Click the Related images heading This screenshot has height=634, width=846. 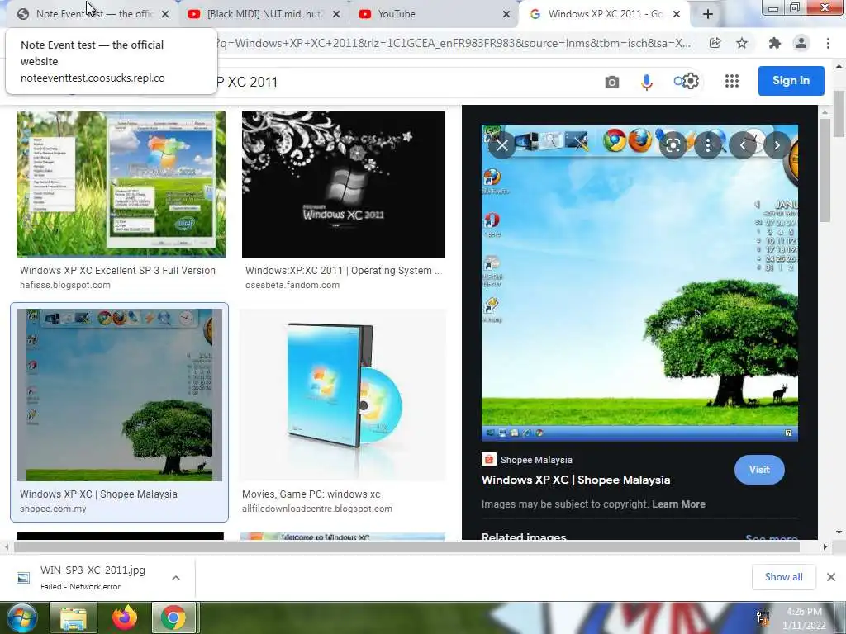pyautogui.click(x=524, y=537)
